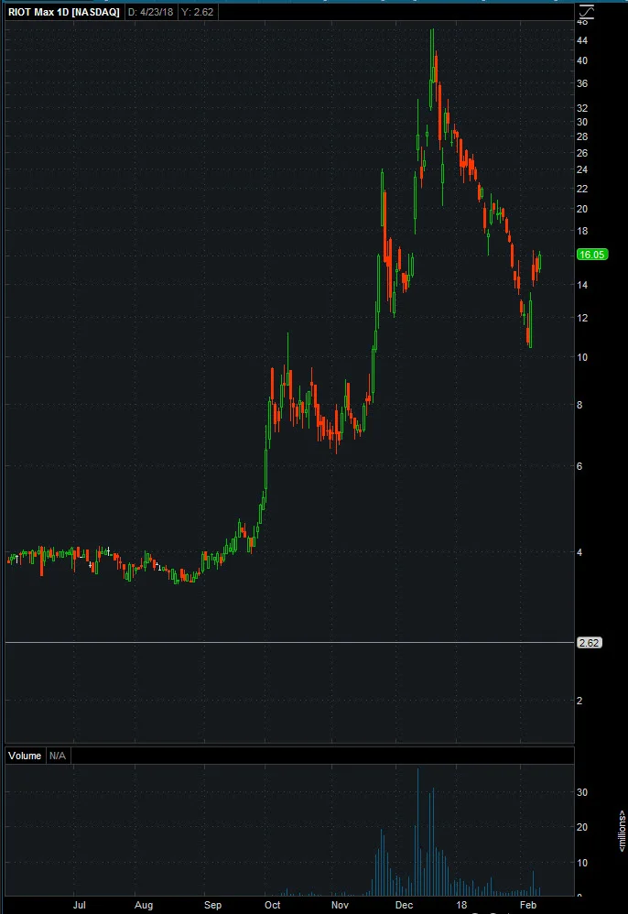
Task: Click the 2 price axis label
Action: click(579, 702)
